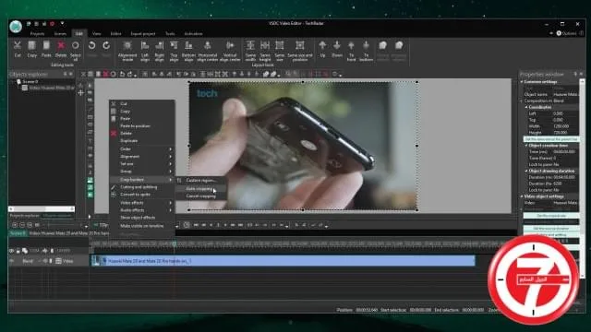Viewport: 591px width, 332px height.
Task: Open the Tools ribbon tab
Action: point(170,34)
